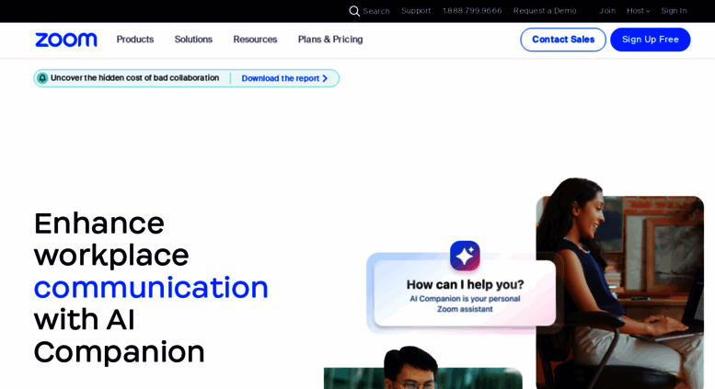Click 'AI Companion is your personal Zoom assistant'
The height and width of the screenshot is (389, 715).
click(465, 303)
